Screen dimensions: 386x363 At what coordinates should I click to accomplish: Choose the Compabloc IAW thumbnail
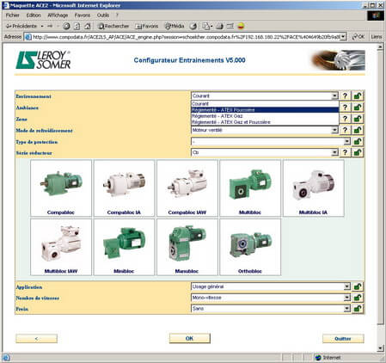coord(187,188)
